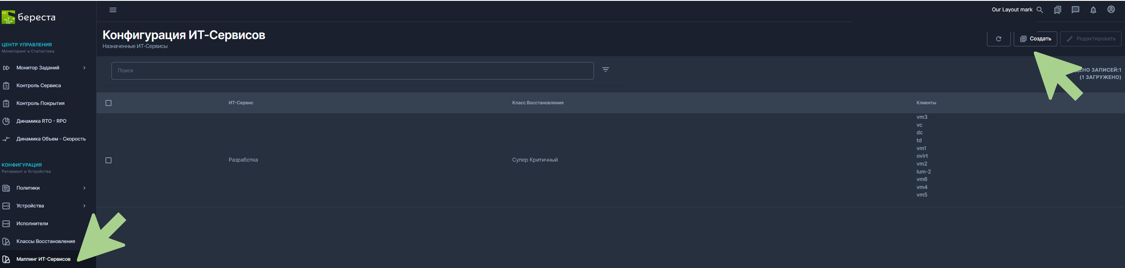Open Контроль Сервиса menu item
The width and height of the screenshot is (1125, 268).
pyautogui.click(x=38, y=86)
